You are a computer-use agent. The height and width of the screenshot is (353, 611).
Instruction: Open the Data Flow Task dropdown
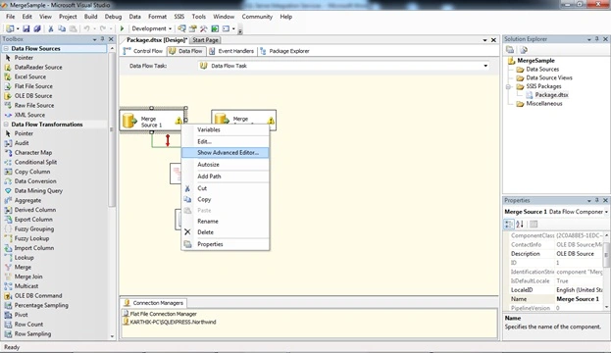tap(485, 66)
